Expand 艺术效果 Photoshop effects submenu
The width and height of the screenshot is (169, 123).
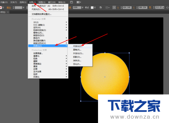[48, 72]
